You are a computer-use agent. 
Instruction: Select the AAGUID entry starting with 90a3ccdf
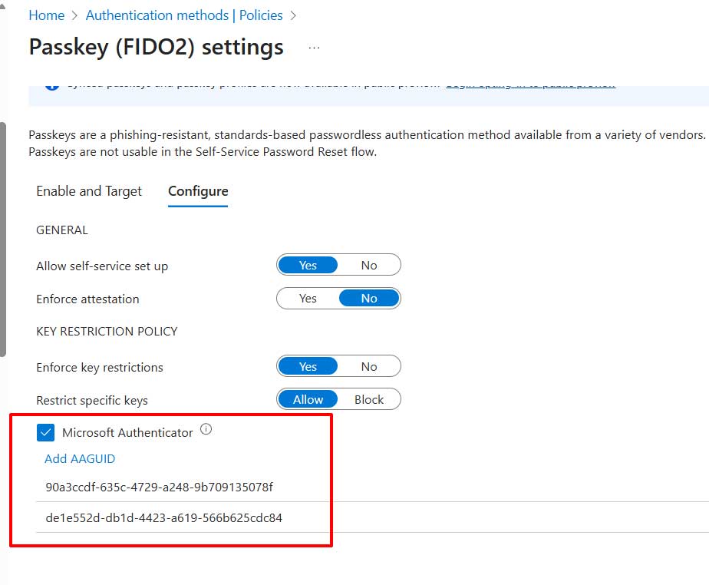(x=160, y=487)
